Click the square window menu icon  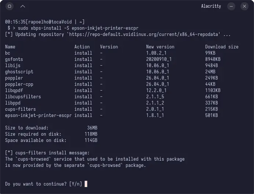(10, 6)
